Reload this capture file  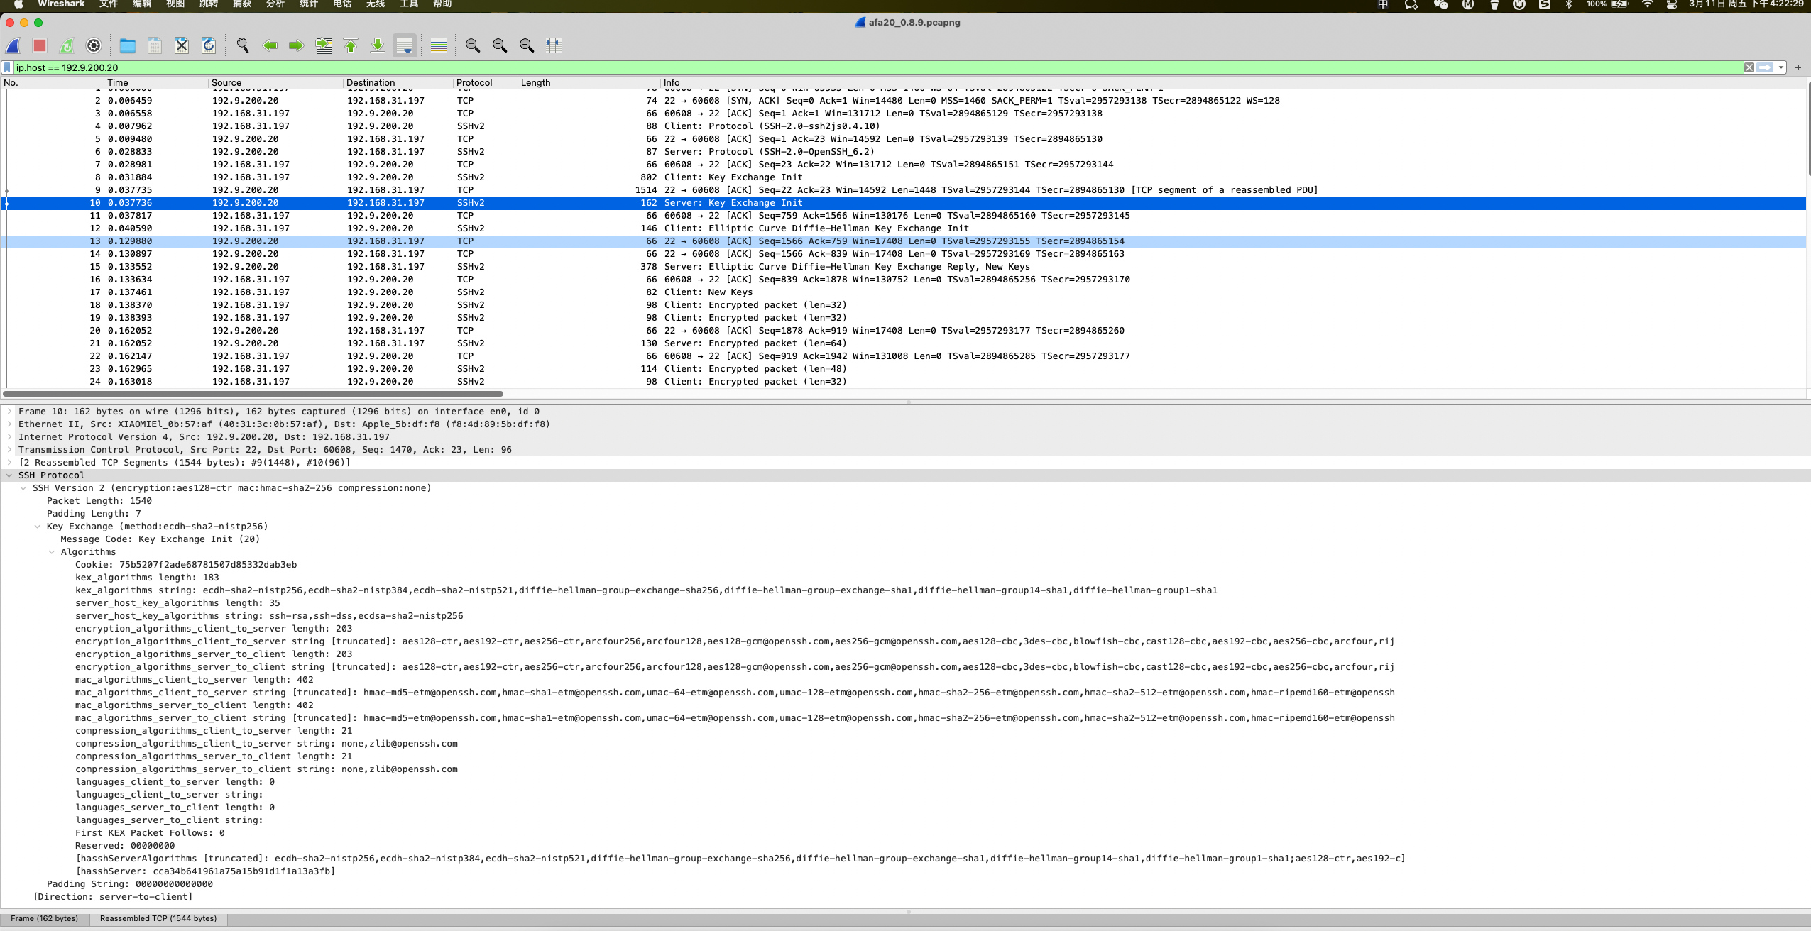[208, 45]
